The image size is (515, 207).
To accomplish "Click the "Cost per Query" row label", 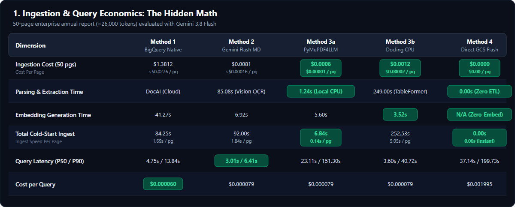I will click(35, 184).
